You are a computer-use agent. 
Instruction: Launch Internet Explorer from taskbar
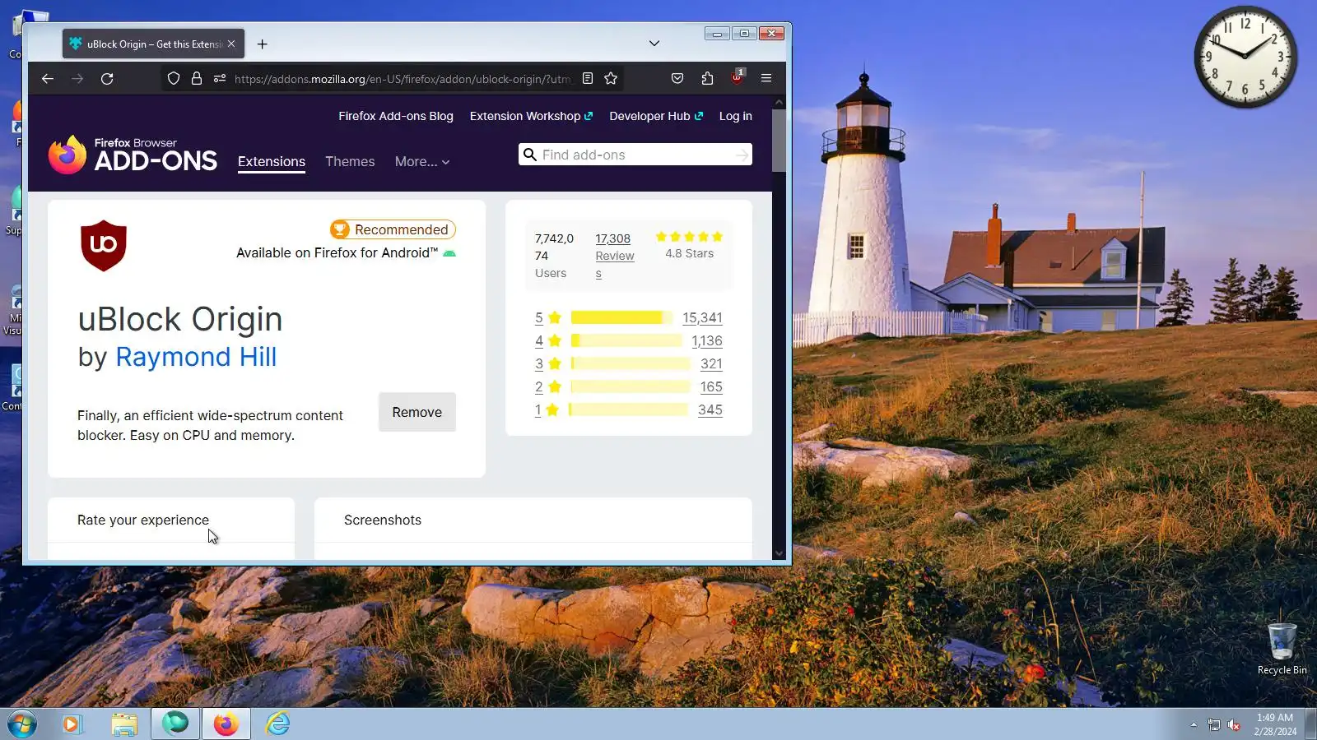click(x=277, y=724)
